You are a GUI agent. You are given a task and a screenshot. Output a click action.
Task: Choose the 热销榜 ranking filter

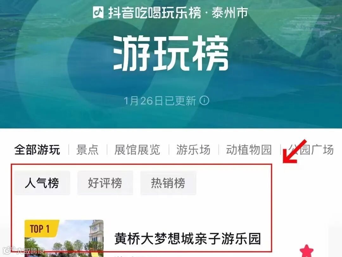coord(168,183)
